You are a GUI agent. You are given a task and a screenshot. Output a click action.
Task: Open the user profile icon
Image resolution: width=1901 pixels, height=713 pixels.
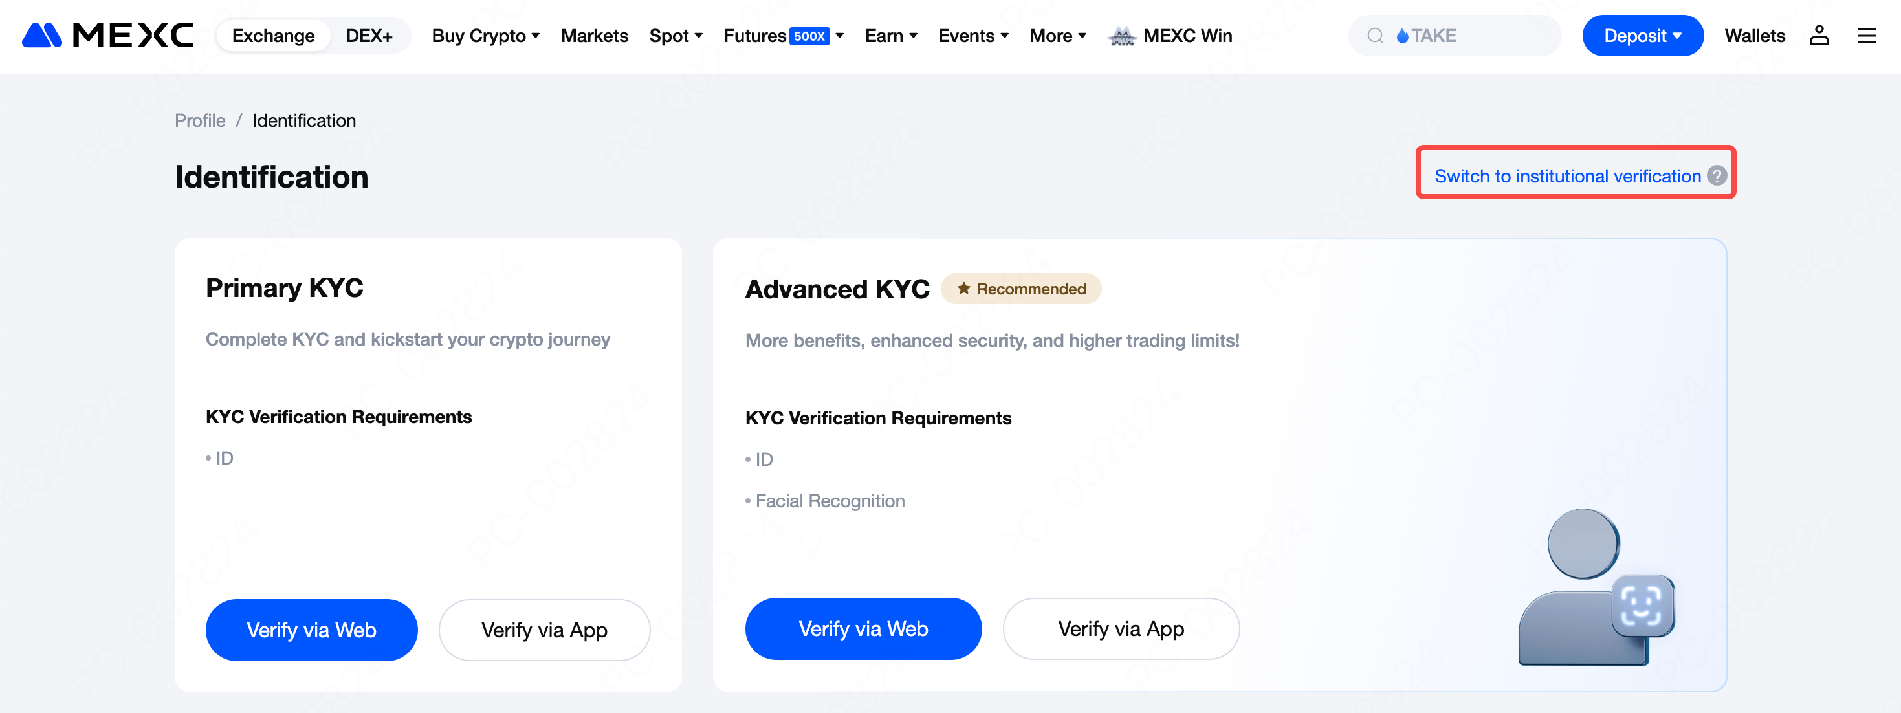[x=1819, y=36]
